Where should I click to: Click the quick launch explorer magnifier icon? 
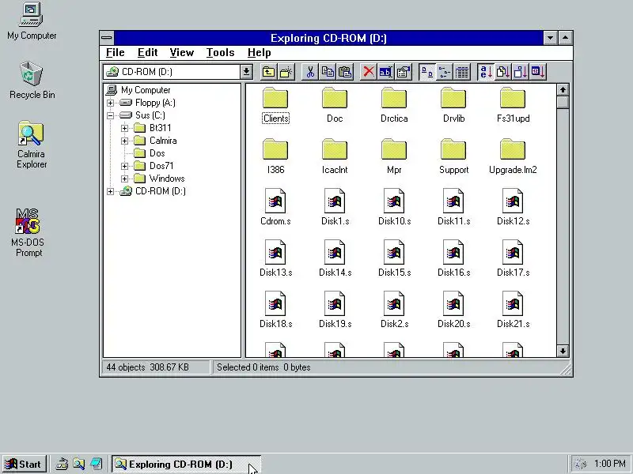click(x=78, y=465)
